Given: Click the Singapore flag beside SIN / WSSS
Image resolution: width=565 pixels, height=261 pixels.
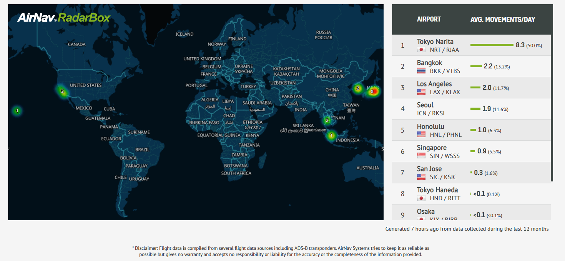Looking at the screenshot, I should (x=421, y=156).
